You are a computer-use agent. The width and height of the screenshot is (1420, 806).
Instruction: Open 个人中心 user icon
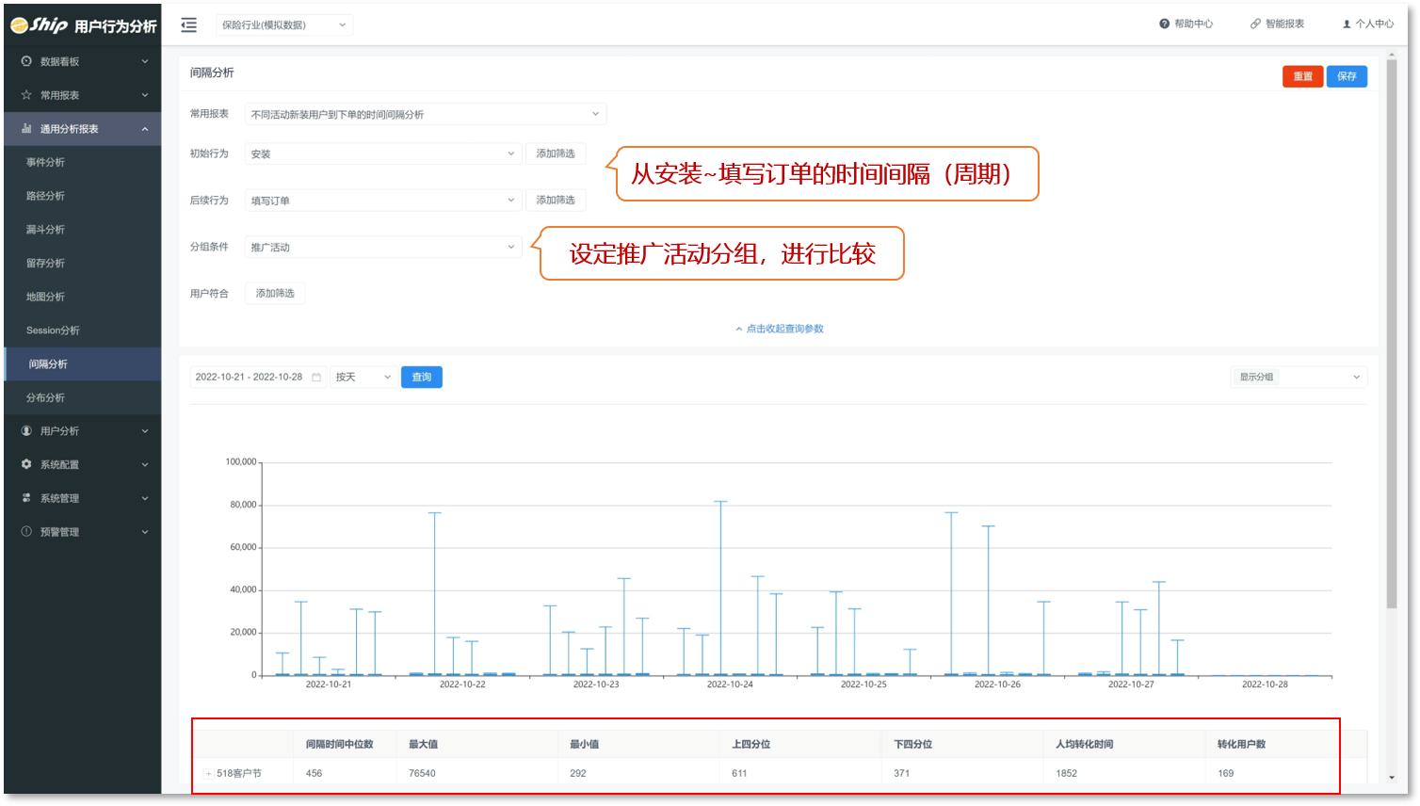[x=1347, y=24]
